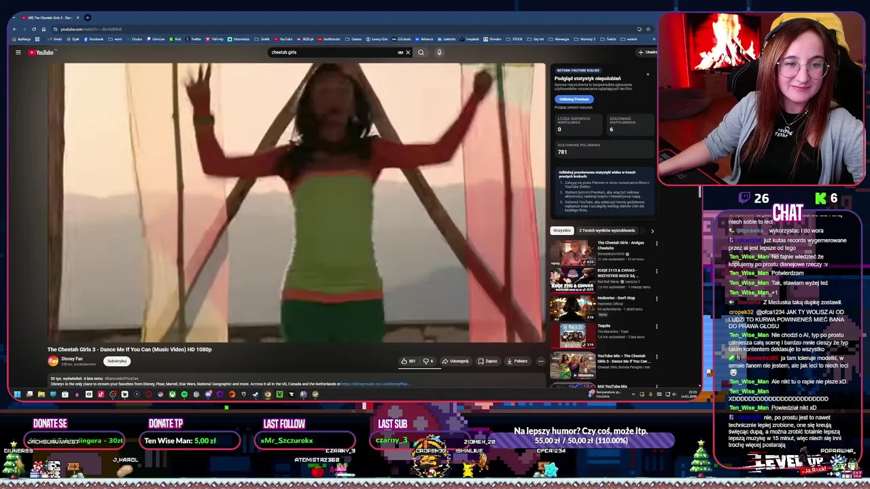
Task: Bookmark this page with star icon
Action: tap(648, 29)
